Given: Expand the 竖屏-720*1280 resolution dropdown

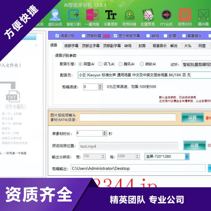Looking at the screenshot, I should 187,156.
